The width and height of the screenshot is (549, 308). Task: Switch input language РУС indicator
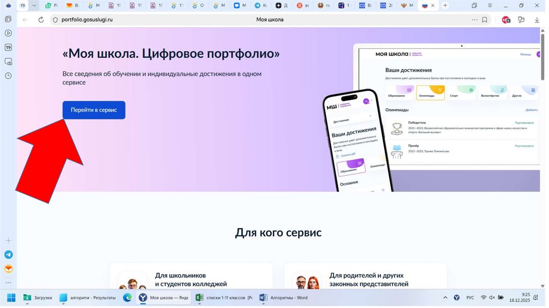coord(470,298)
